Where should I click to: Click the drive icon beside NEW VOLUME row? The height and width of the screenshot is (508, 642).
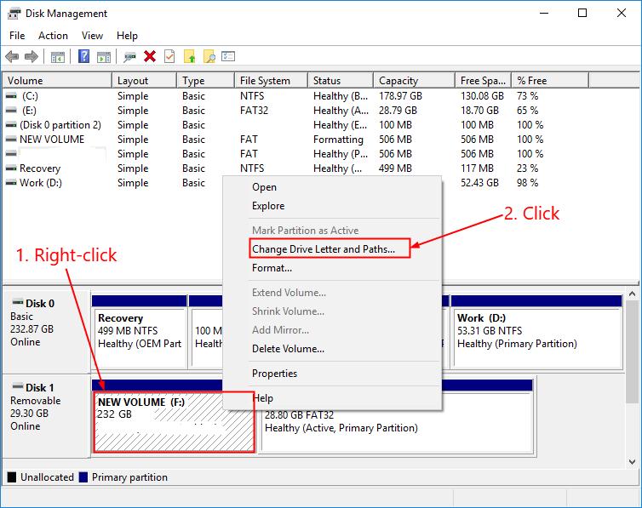pos(11,140)
